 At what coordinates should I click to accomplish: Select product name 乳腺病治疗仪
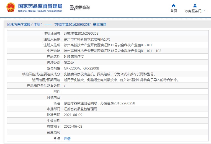(74, 56)
